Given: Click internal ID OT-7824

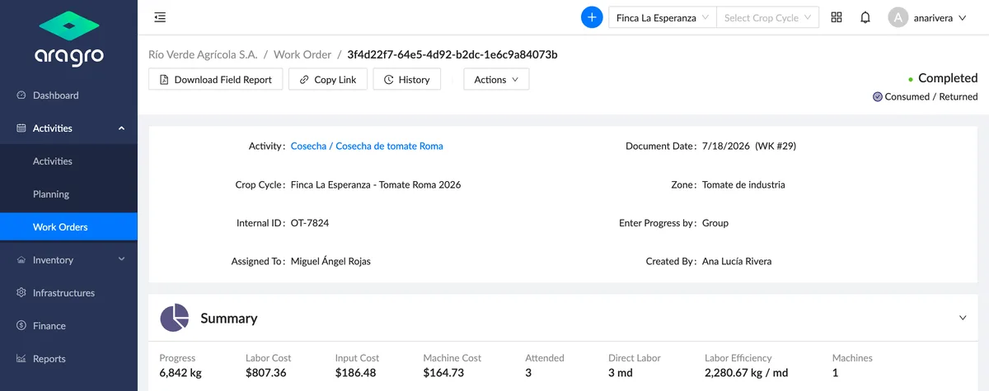Looking at the screenshot, I should [x=310, y=223].
